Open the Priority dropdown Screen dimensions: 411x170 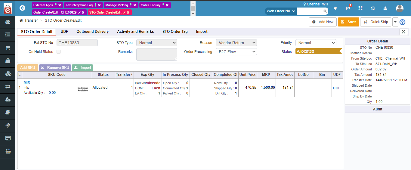point(316,43)
